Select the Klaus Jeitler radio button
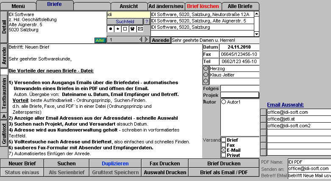Viewport: 331px width, 181px height. (206, 75)
